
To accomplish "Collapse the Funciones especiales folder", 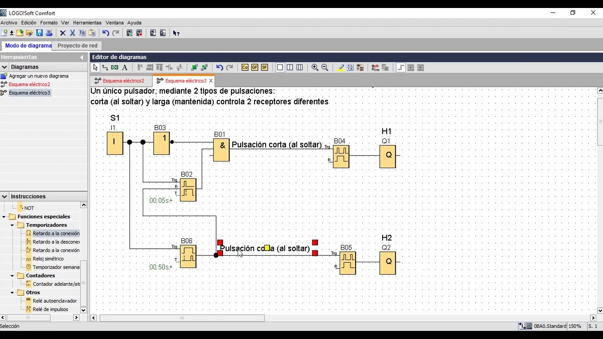I will coord(4,217).
